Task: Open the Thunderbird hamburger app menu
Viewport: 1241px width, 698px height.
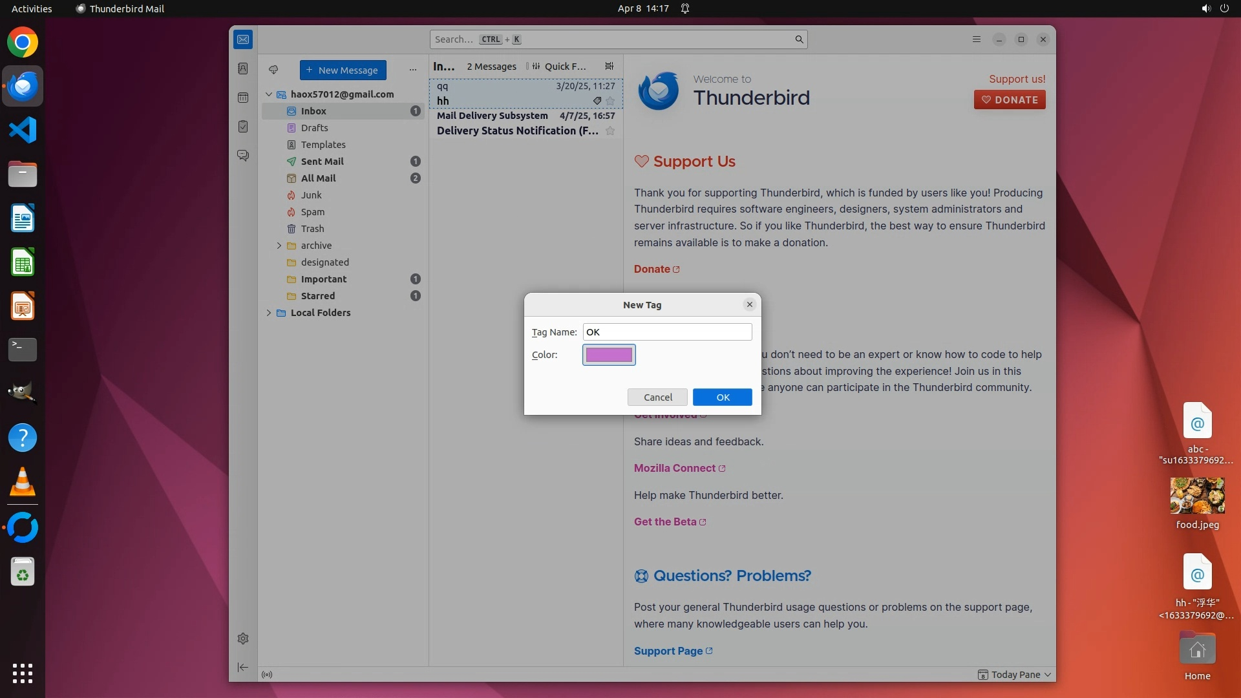Action: [x=977, y=39]
